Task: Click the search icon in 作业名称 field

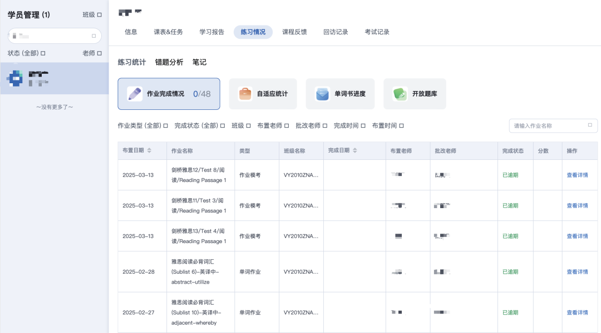Action: pos(590,125)
